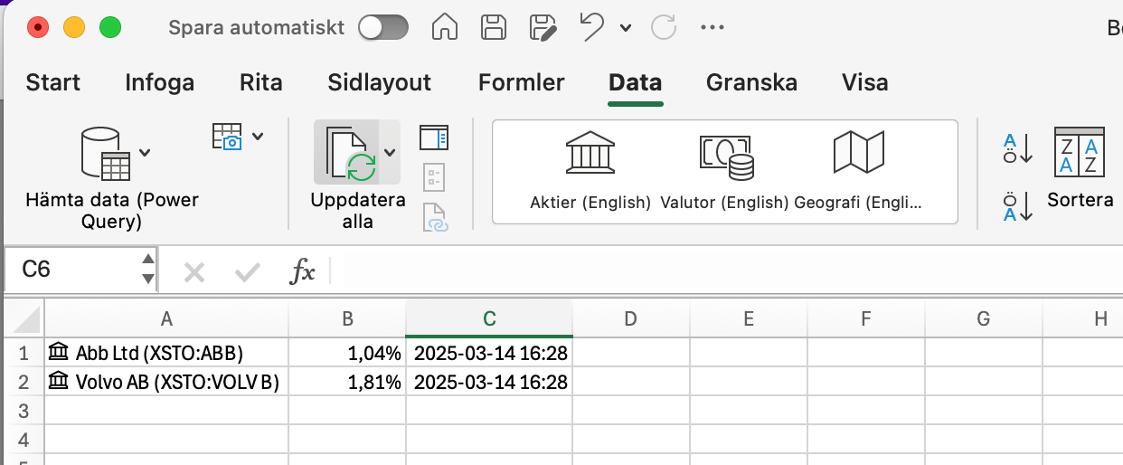Click the Undo arrow icon

(x=591, y=27)
